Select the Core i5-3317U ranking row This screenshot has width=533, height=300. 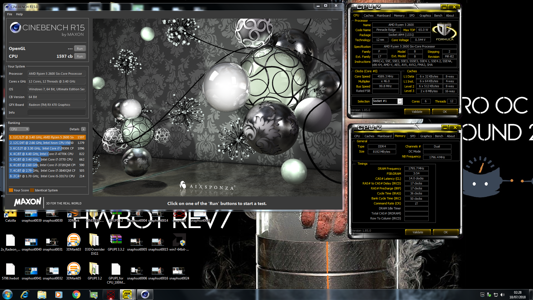point(47,176)
